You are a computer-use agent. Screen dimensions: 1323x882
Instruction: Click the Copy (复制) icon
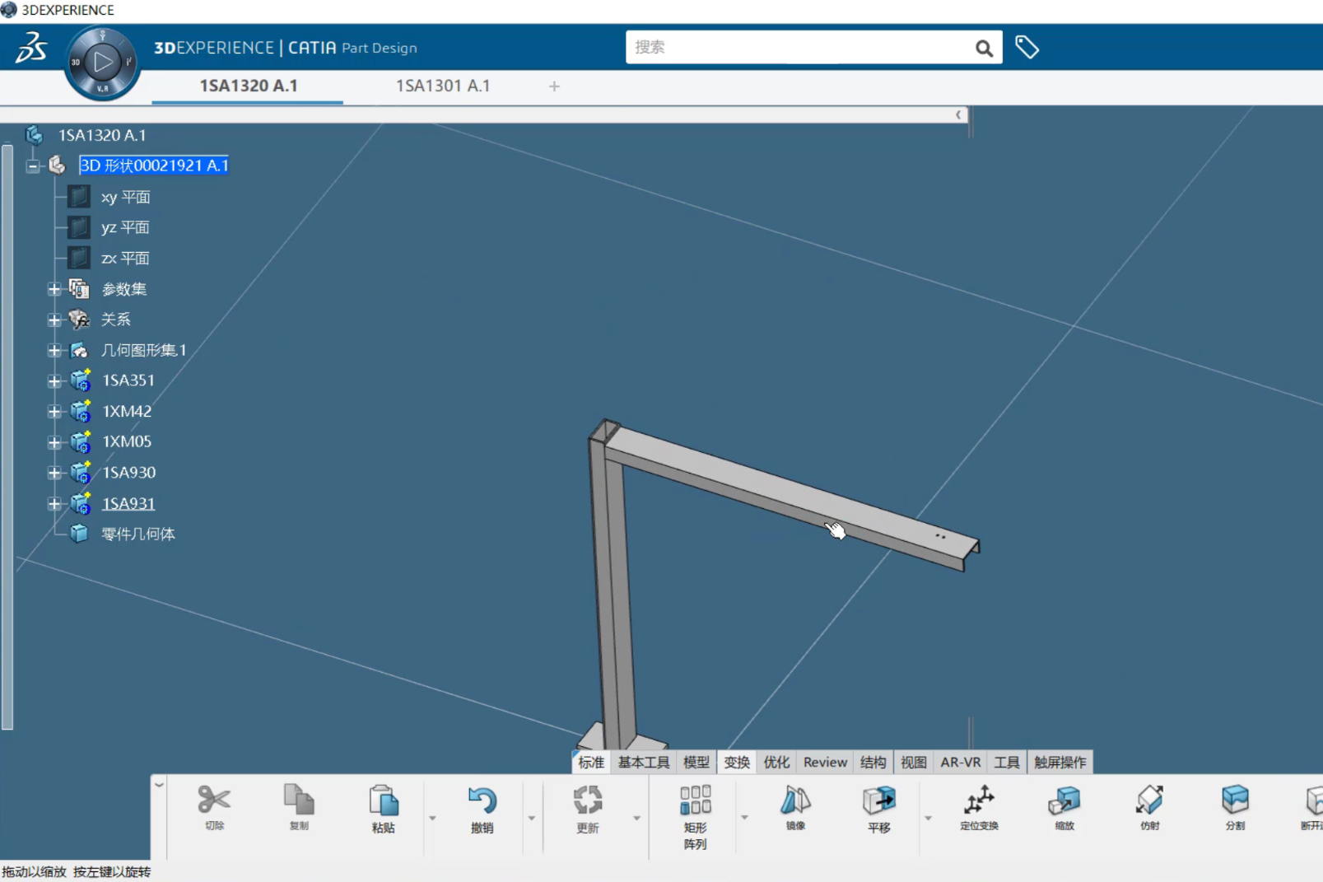tap(299, 800)
